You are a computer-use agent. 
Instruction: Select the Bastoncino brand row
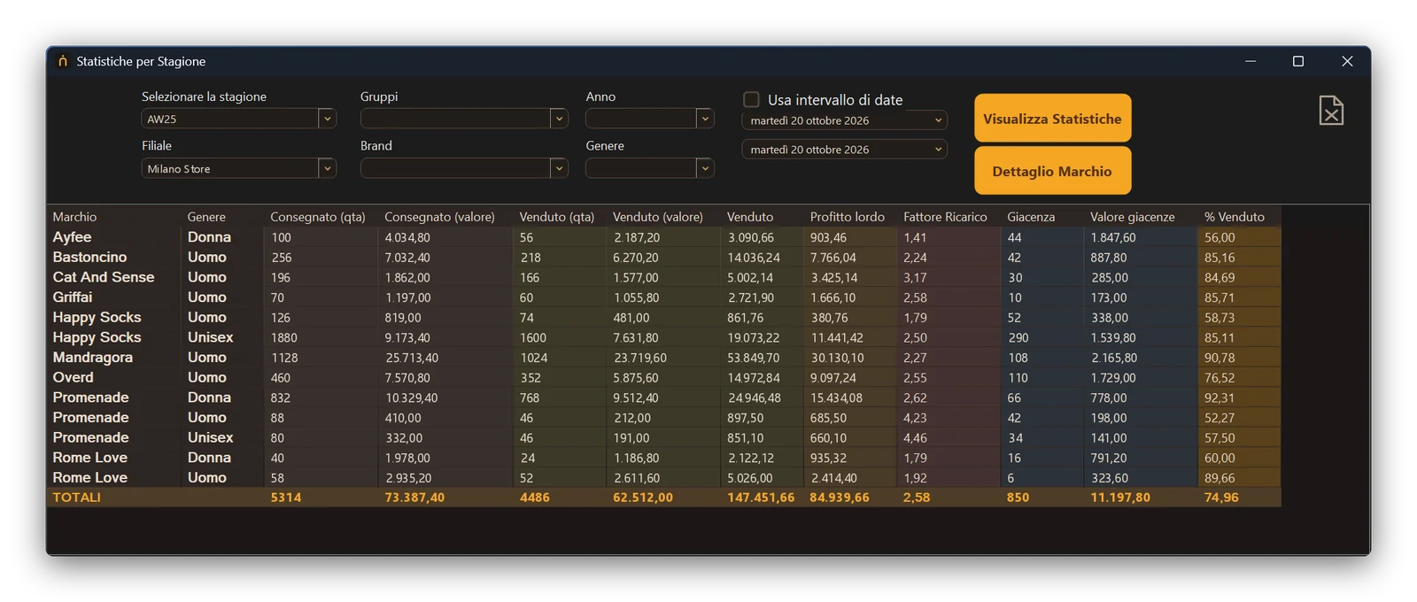[664, 258]
